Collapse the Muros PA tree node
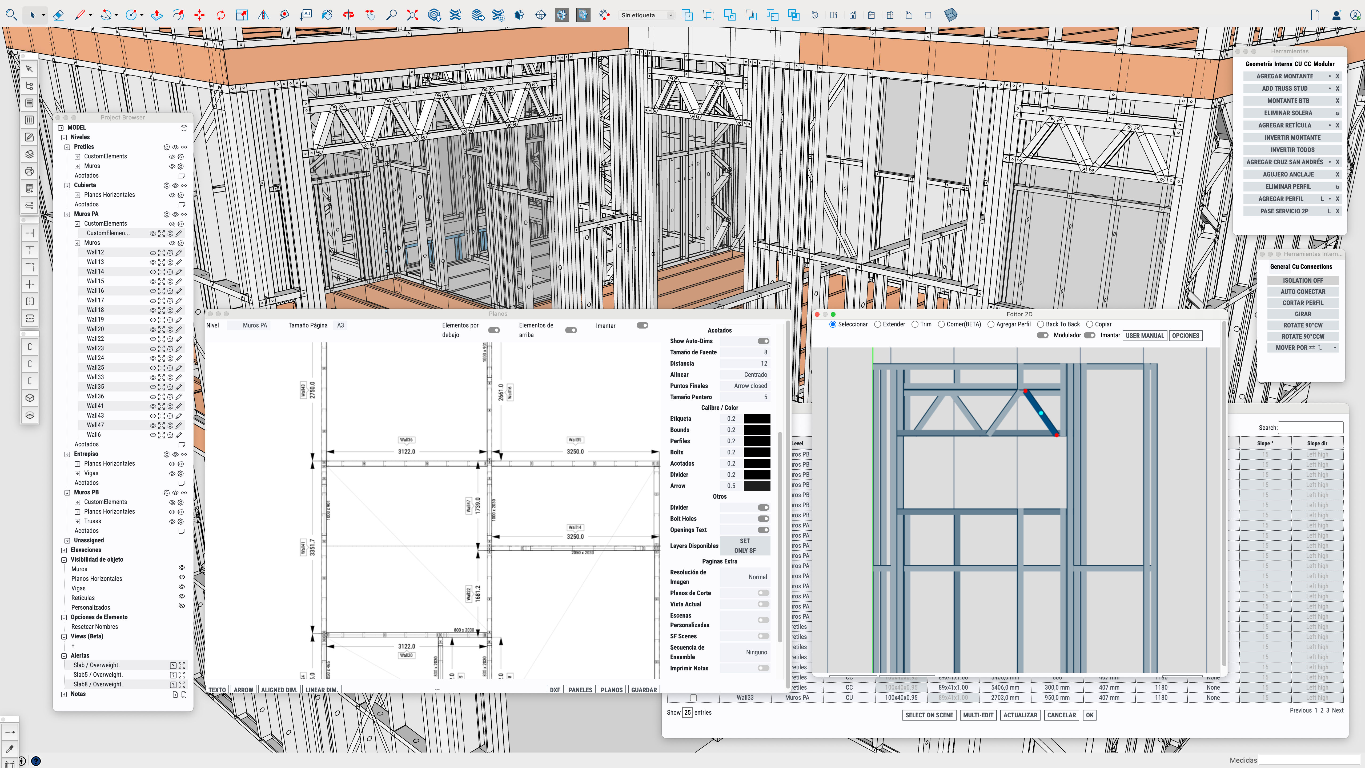Screen dimensions: 1365x768 67,214
